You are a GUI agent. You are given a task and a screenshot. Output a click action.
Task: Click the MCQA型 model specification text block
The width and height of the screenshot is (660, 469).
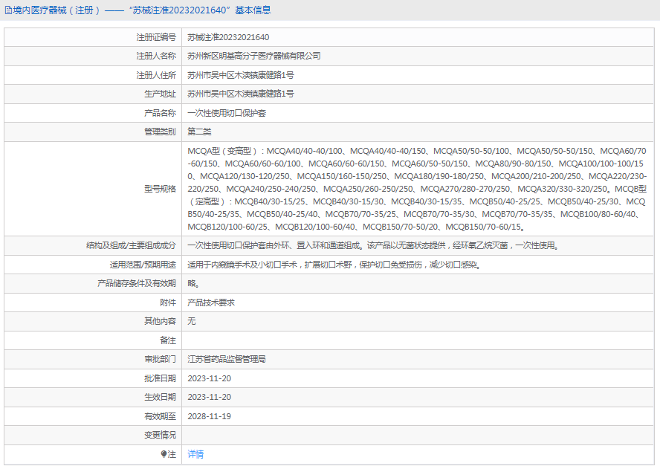click(417, 189)
